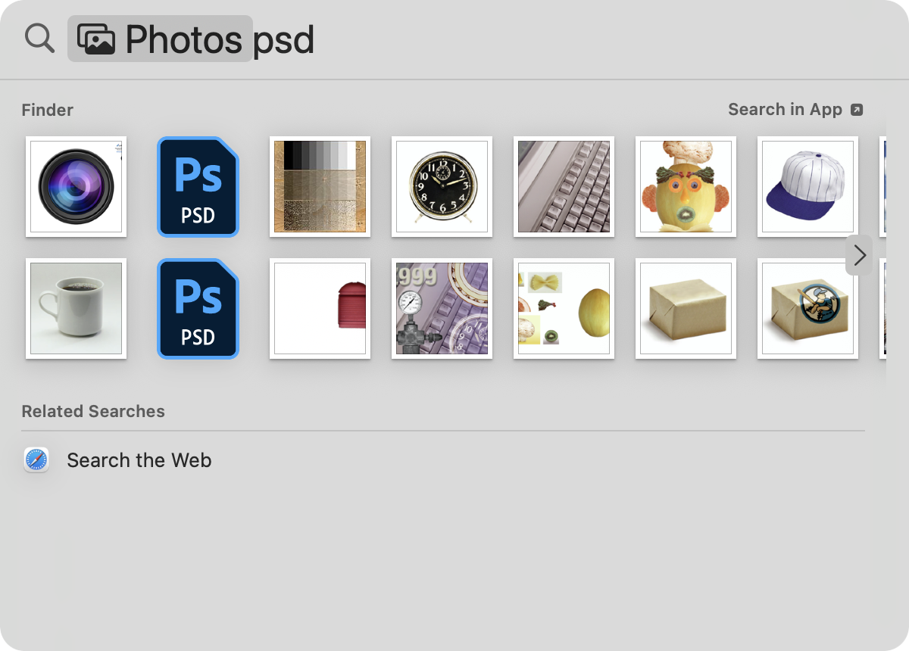Open the second-row PSD file icon

click(x=198, y=309)
